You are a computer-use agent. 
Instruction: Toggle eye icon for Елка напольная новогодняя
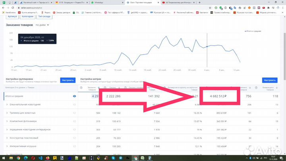(74, 105)
